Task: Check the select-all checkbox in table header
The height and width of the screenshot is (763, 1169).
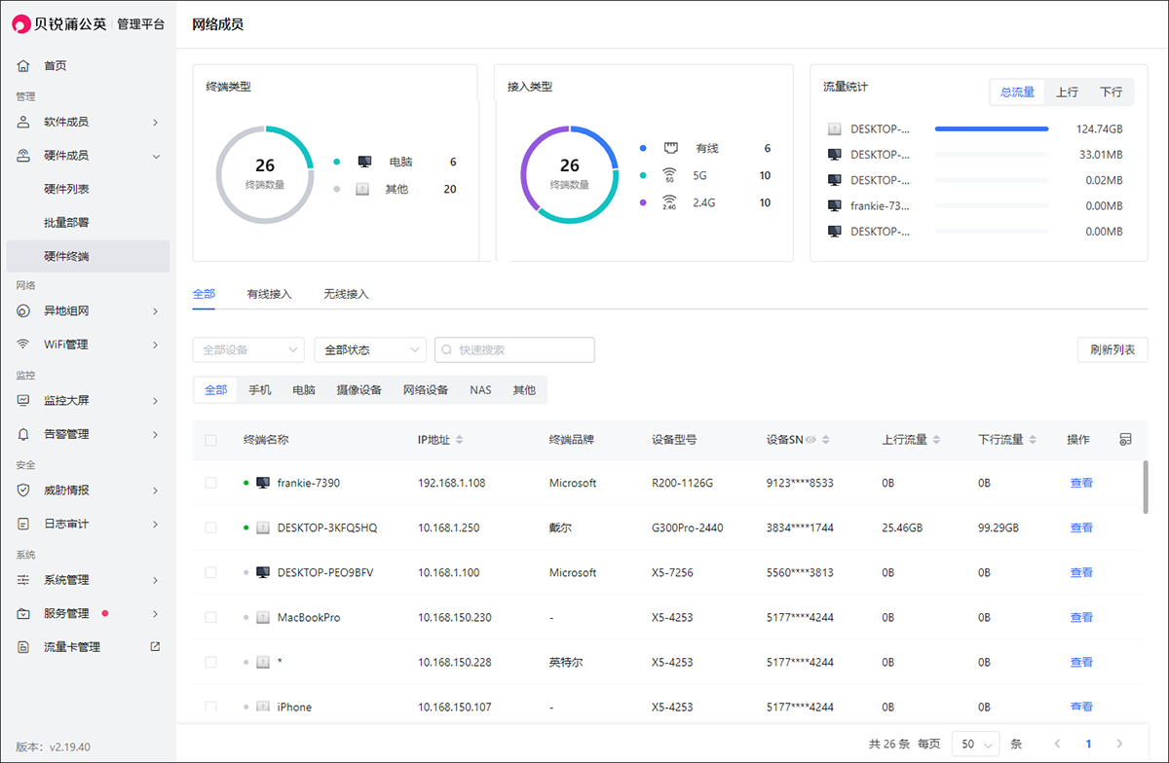Action: (211, 441)
